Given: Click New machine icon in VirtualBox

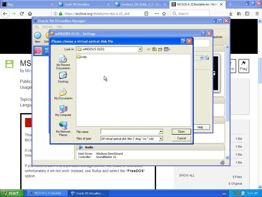Looking at the screenshot, I should click(38, 37).
